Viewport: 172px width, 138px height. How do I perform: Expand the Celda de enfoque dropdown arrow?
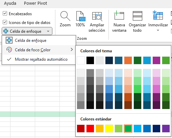(48, 31)
